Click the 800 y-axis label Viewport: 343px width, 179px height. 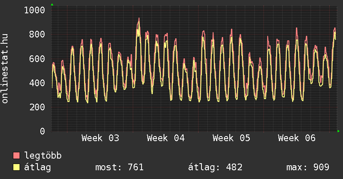pos(37,34)
